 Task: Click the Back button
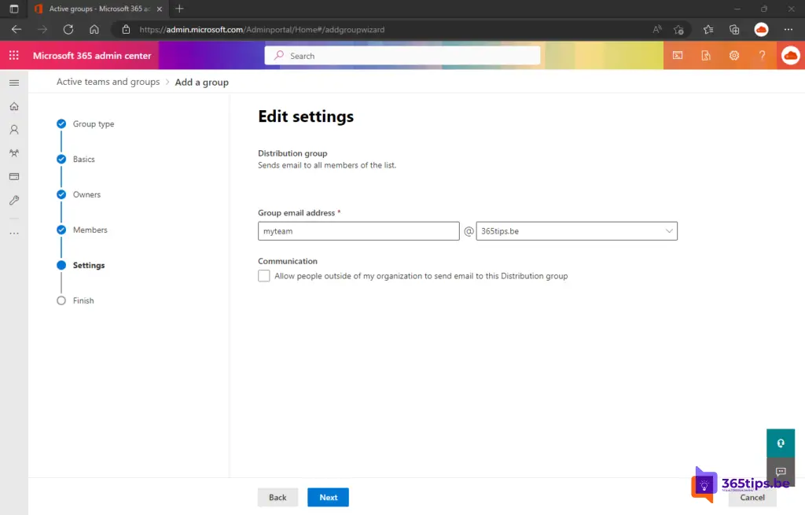278,497
